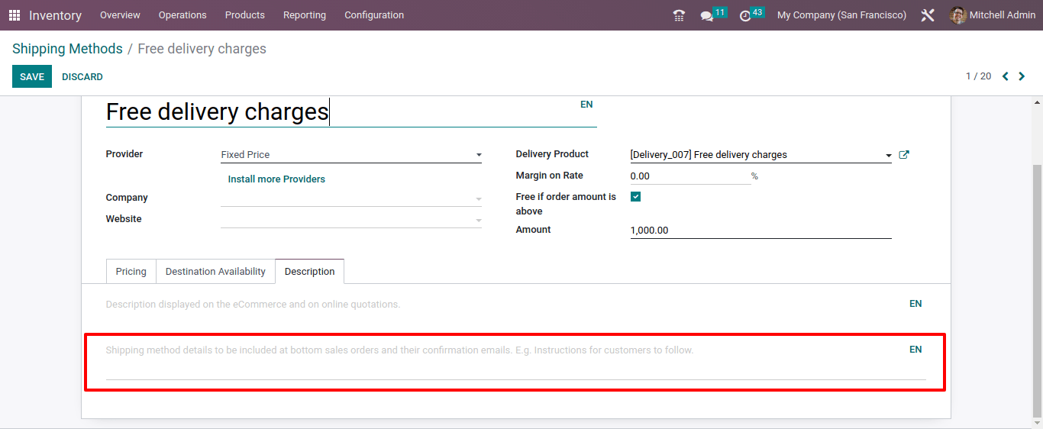Open the Company dropdown field

tap(351, 198)
